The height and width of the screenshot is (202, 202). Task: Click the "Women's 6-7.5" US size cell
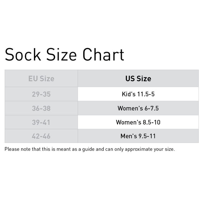point(138,108)
